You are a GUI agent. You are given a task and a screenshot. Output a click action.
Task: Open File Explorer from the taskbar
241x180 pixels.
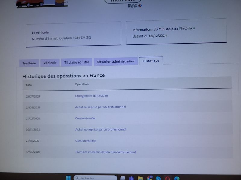pos(140,178)
